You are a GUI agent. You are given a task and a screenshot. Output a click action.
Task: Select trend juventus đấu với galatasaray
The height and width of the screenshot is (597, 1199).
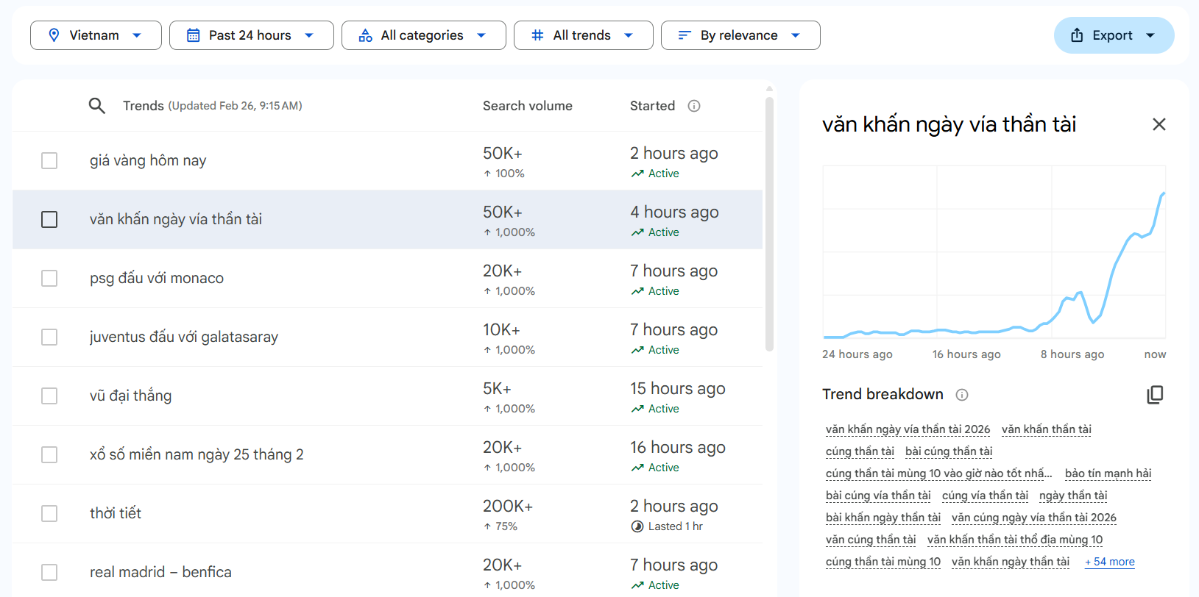click(x=184, y=337)
